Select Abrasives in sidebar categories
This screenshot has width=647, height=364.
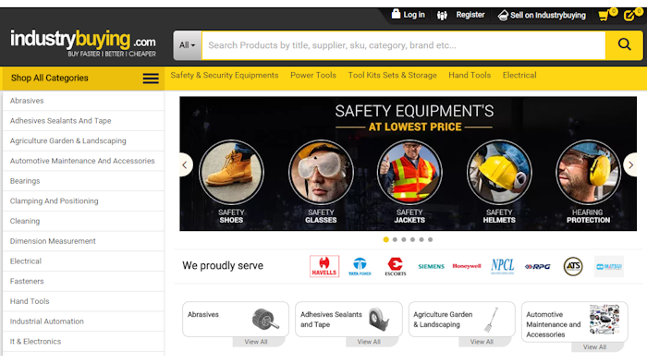point(83,101)
